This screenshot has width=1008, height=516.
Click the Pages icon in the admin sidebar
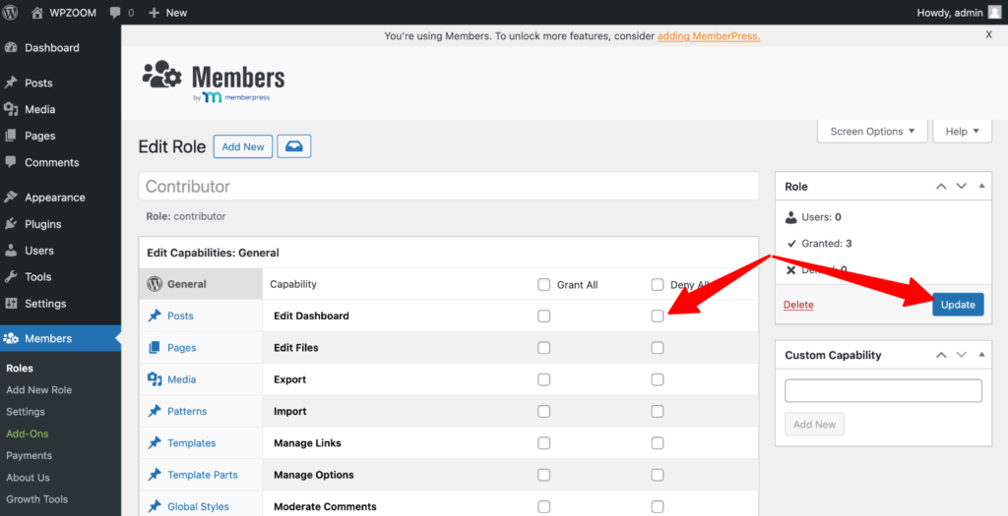(11, 136)
